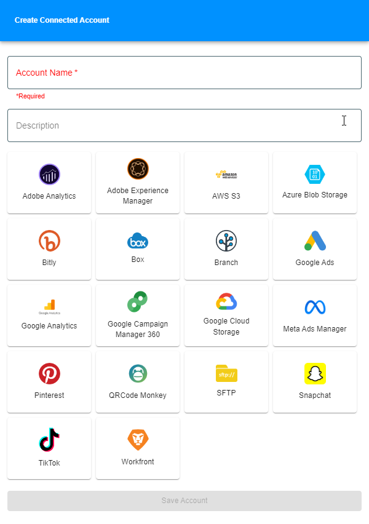Focus the Account Name field

click(x=184, y=73)
